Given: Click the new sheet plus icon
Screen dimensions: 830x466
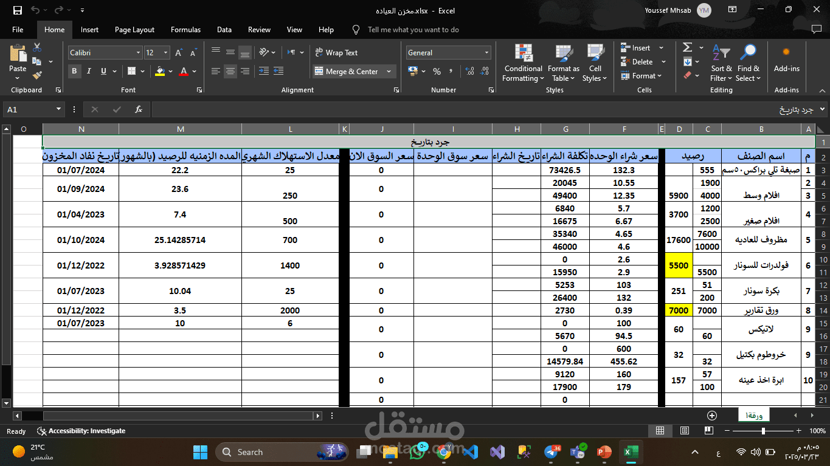Looking at the screenshot, I should [712, 415].
